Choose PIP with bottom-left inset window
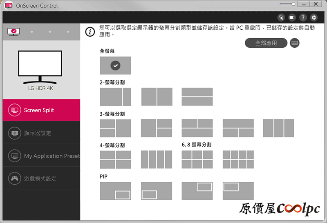 157,191
